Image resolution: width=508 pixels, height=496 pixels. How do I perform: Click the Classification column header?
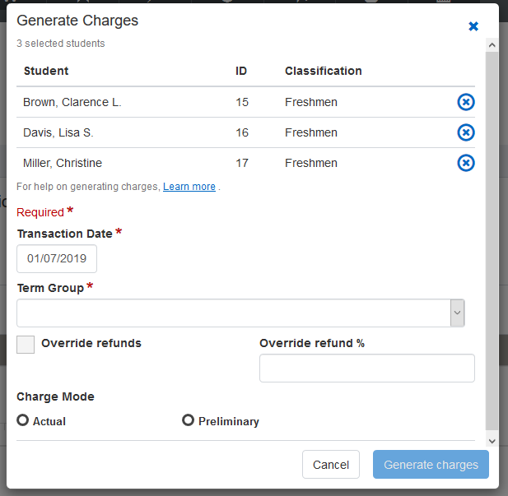(x=323, y=71)
